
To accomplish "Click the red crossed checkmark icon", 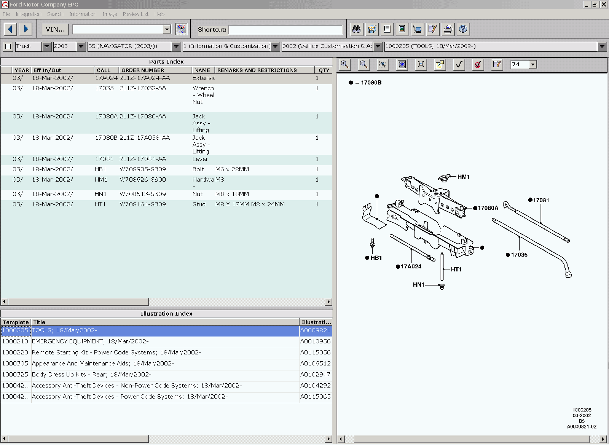I will point(478,64).
